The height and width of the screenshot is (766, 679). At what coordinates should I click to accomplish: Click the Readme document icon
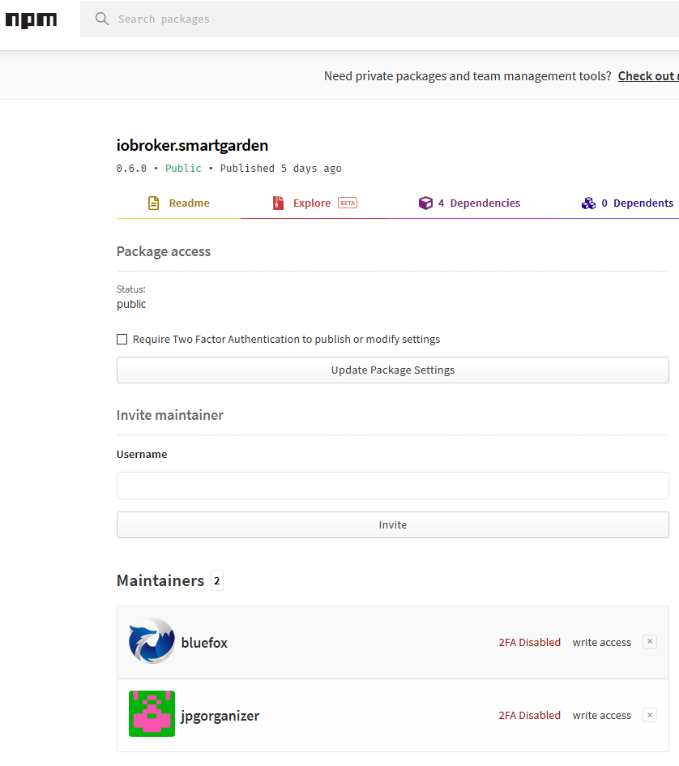[153, 203]
